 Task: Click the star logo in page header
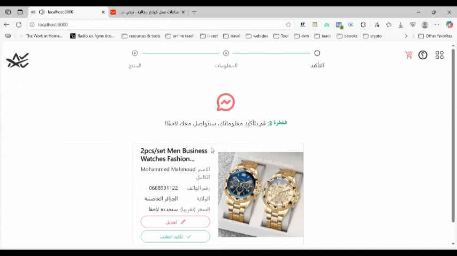(x=18, y=60)
